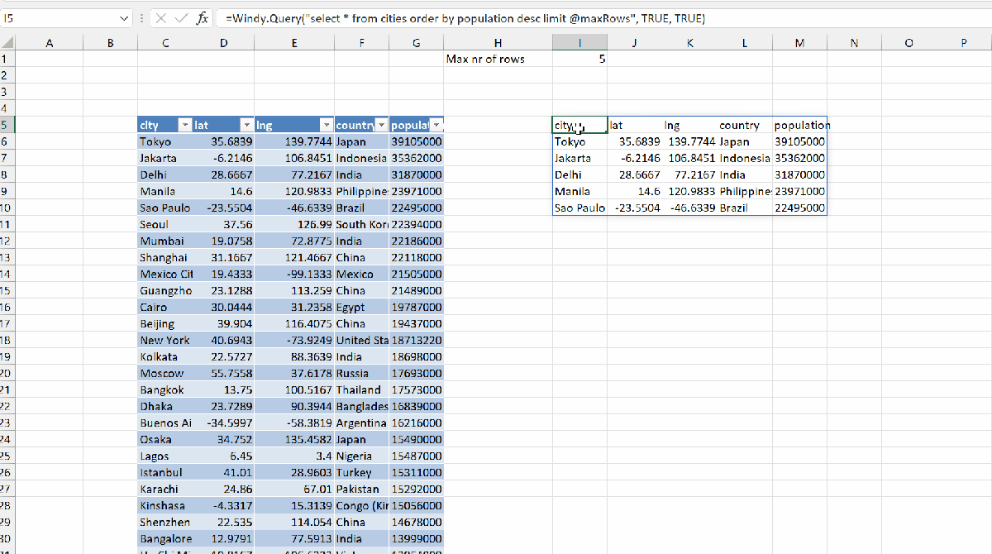Screen dimensions: 992x554
Task: Select the 'Max nr of rows' cell
Action: (x=498, y=59)
